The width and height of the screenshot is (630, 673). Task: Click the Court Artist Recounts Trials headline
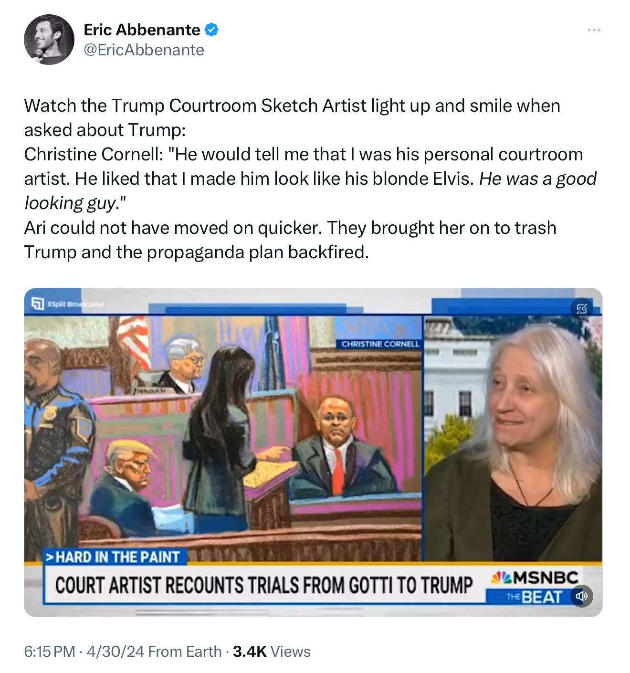coord(264,585)
